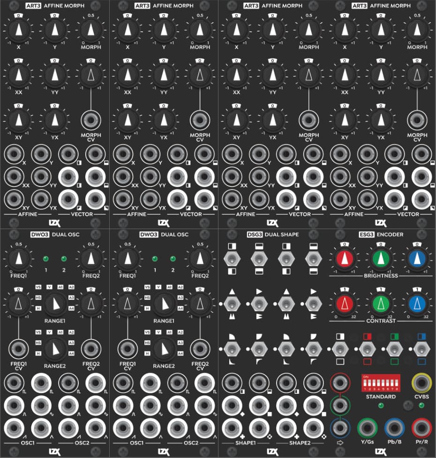The height and width of the screenshot is (458, 436).
Task: Flip the leftmost toggle in the DSG3 bottom row
Action: (x=232, y=349)
